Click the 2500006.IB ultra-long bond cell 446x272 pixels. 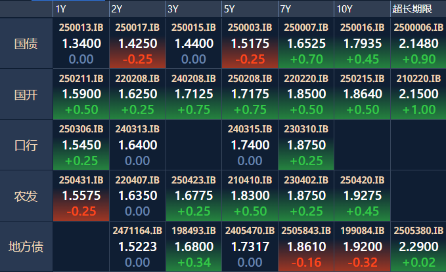(418, 43)
